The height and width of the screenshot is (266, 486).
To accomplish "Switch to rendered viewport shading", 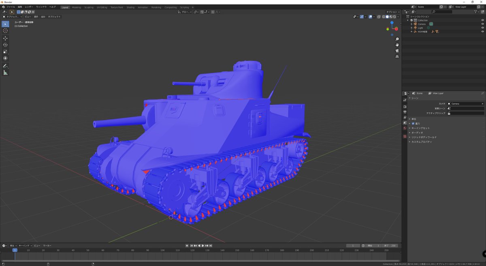I will tap(394, 17).
